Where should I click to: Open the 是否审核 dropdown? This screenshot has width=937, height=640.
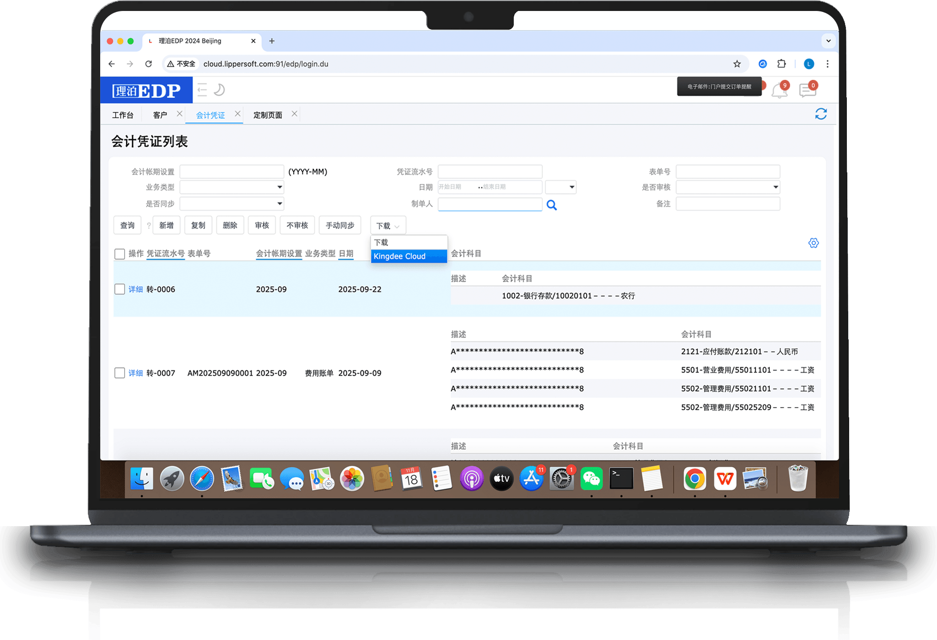click(727, 187)
